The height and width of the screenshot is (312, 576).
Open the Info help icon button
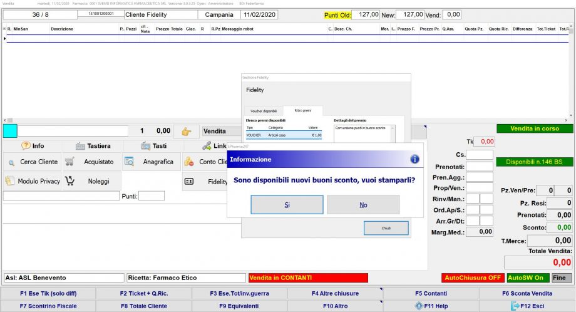tap(33, 146)
